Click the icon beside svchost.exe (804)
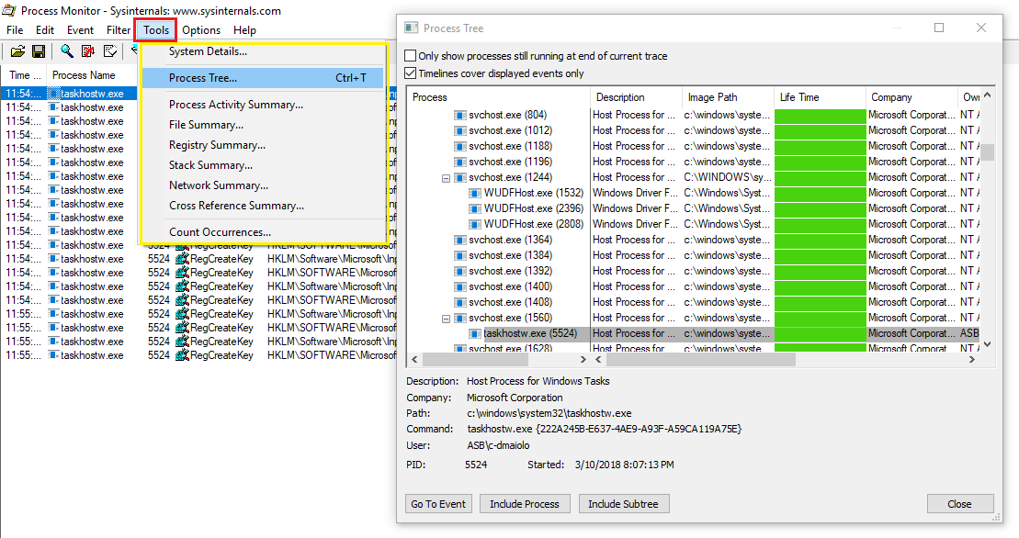 (x=459, y=115)
